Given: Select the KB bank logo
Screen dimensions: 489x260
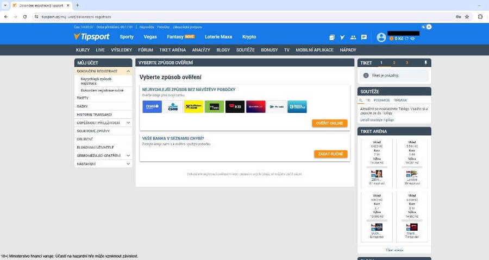Looking at the screenshot, I should (x=235, y=106).
